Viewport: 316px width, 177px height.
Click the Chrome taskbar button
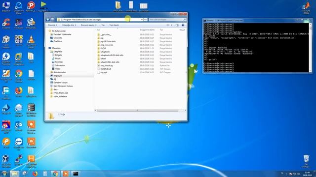click(x=55, y=174)
